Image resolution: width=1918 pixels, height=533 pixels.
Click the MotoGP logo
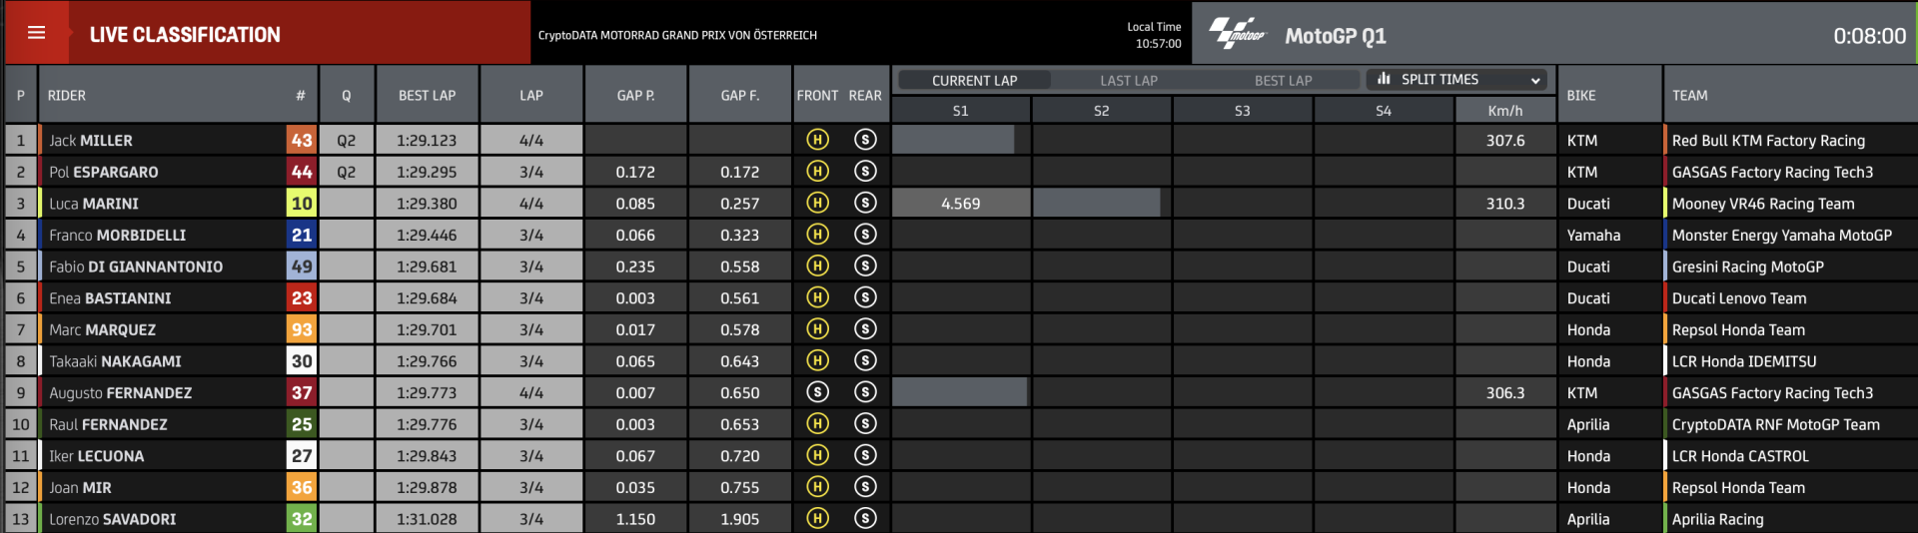coord(1237,34)
